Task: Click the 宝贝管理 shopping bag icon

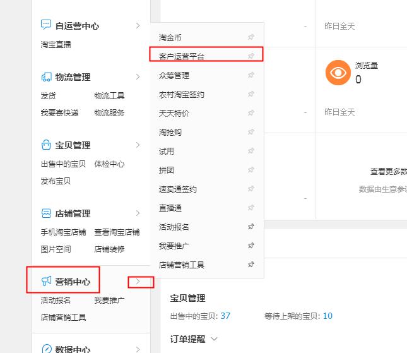Action: coord(46,145)
